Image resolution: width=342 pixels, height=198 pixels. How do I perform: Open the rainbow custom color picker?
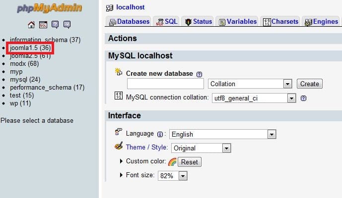172,162
